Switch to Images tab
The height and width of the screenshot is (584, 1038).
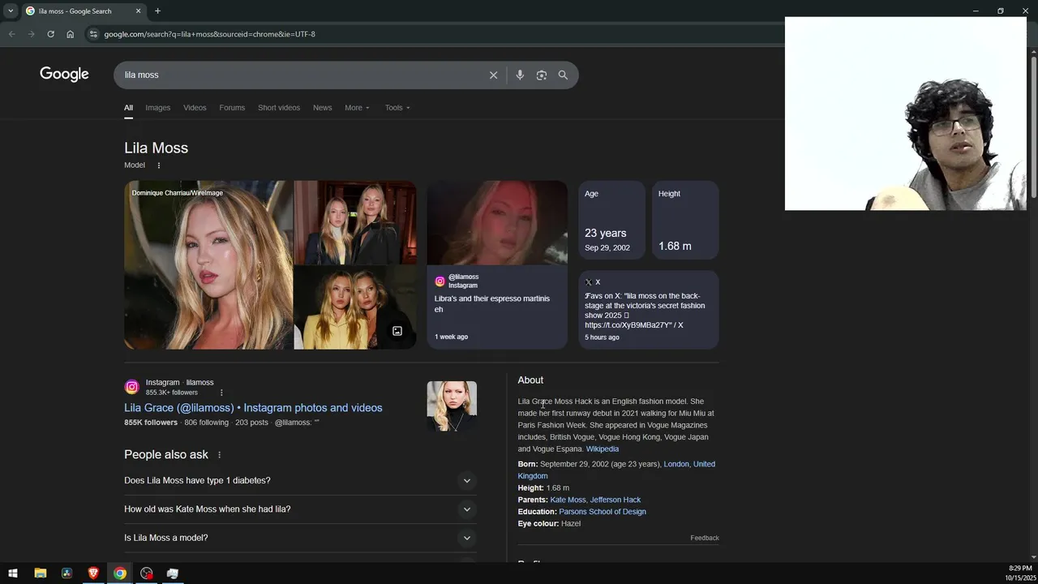pyautogui.click(x=158, y=108)
